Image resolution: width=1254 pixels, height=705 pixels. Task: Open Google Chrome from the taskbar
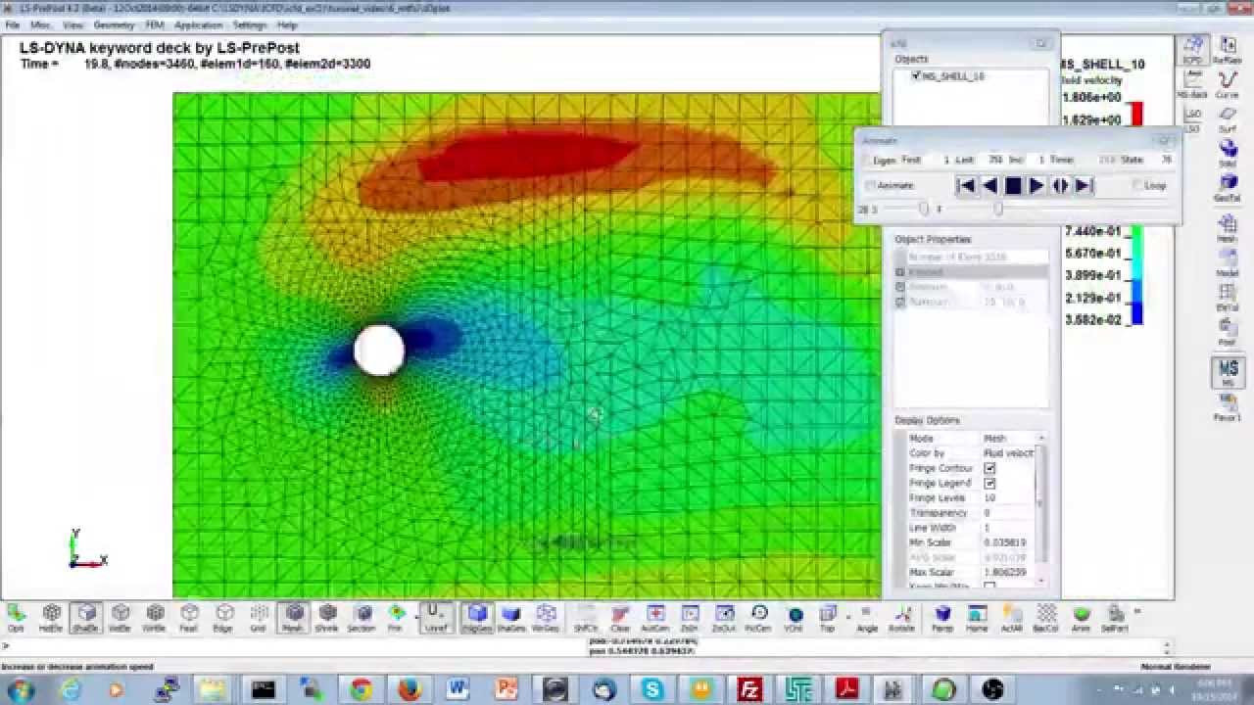coord(361,689)
